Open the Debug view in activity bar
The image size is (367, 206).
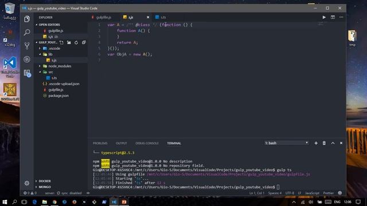27,59
